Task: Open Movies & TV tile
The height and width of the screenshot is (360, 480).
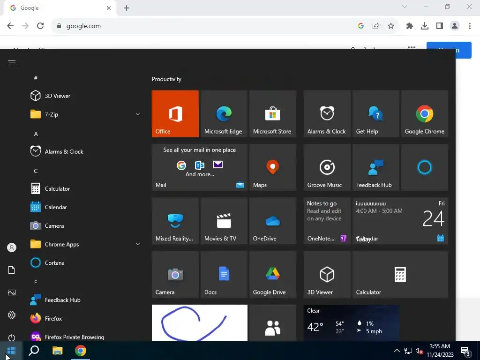Action: [x=224, y=221]
